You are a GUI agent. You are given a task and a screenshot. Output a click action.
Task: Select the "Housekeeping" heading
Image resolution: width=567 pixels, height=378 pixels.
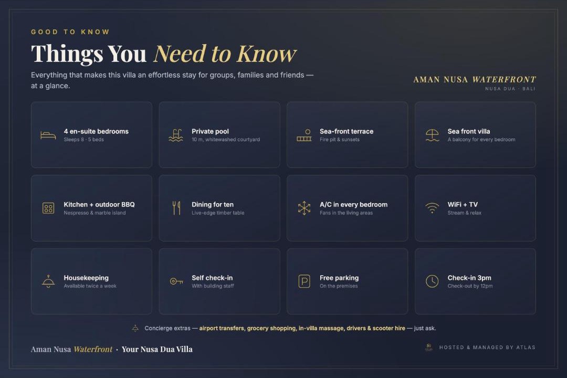(86, 278)
